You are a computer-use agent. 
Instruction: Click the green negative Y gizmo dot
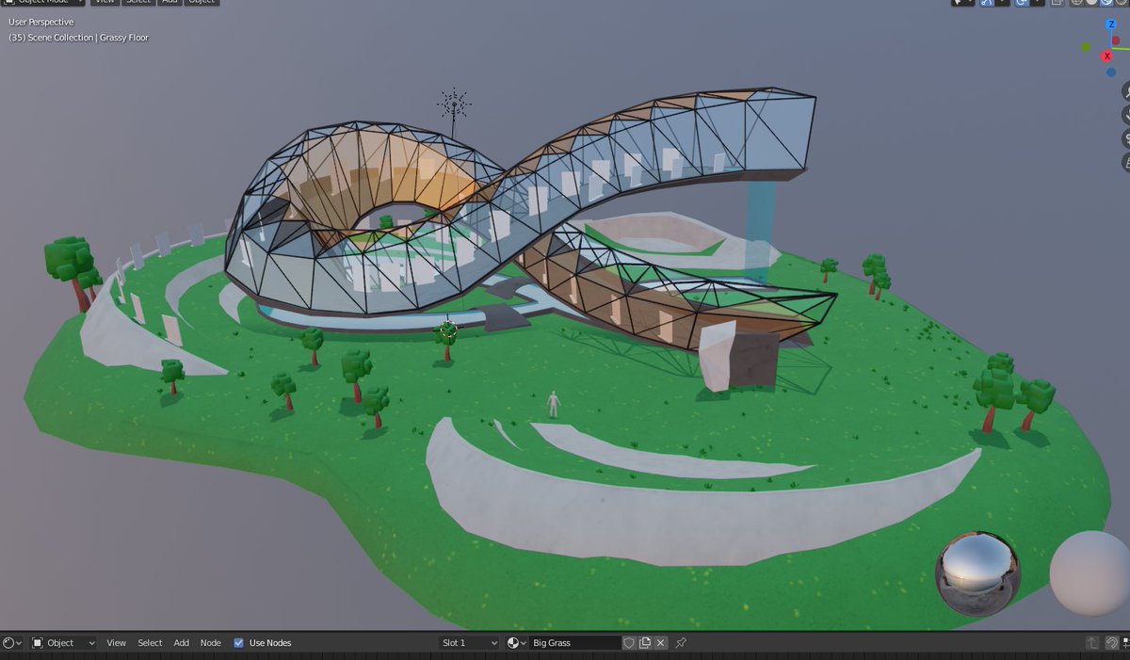tap(1086, 46)
